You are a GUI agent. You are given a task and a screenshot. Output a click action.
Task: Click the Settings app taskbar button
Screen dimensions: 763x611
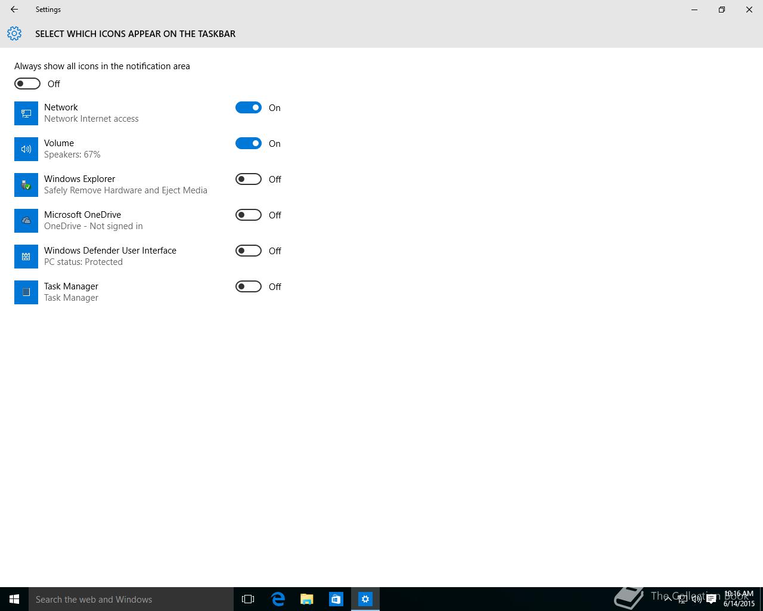(365, 599)
